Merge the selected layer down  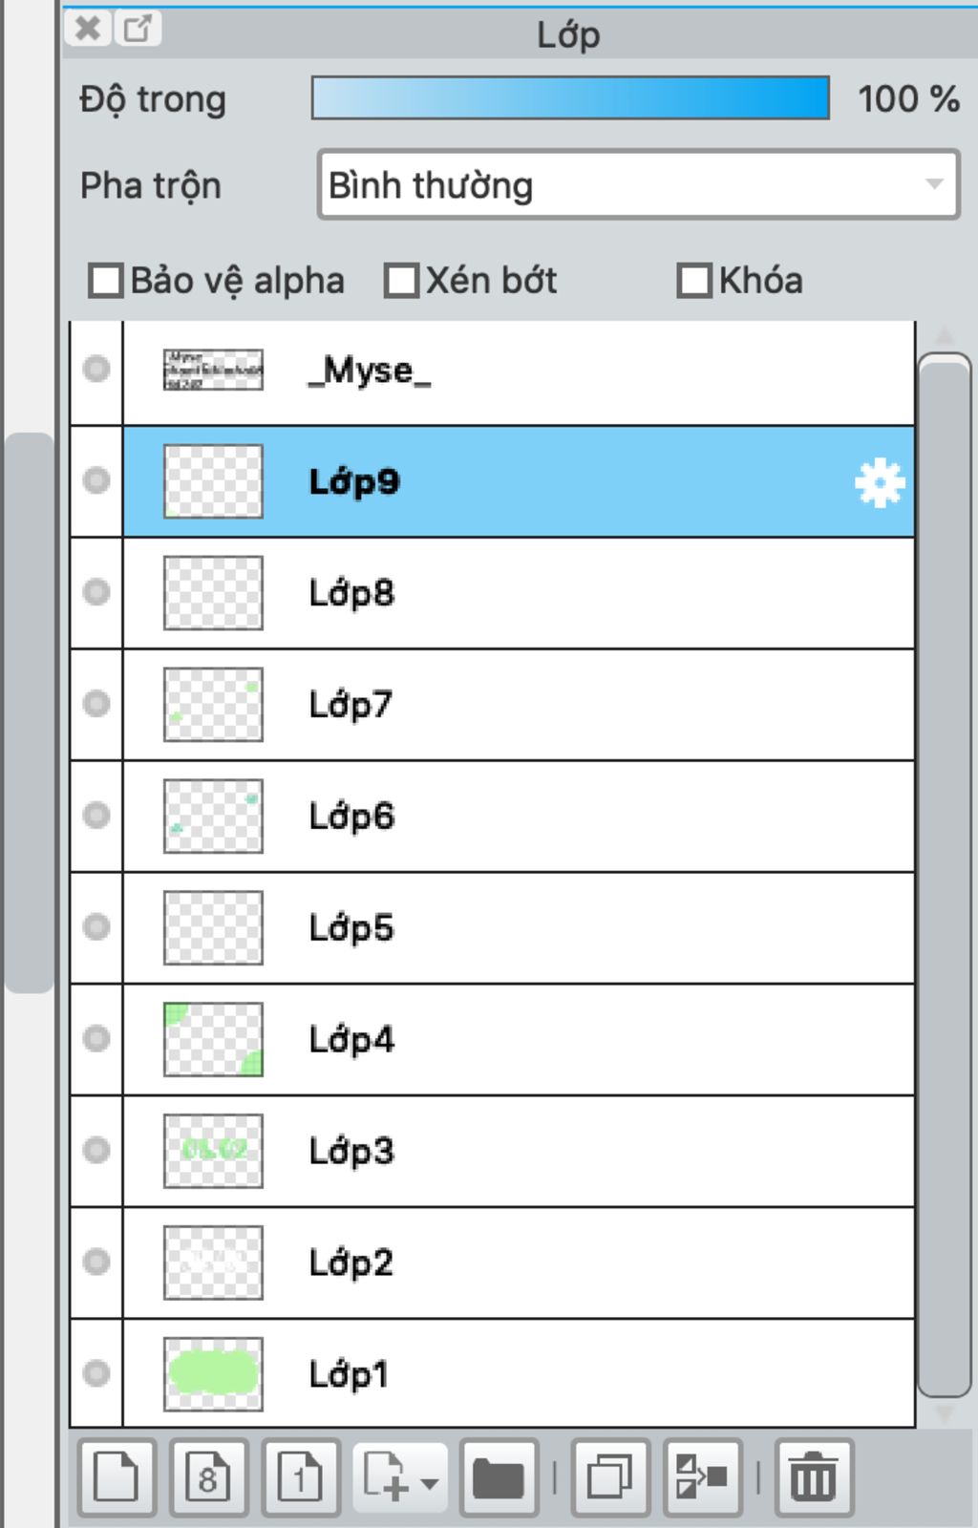[x=703, y=1477]
